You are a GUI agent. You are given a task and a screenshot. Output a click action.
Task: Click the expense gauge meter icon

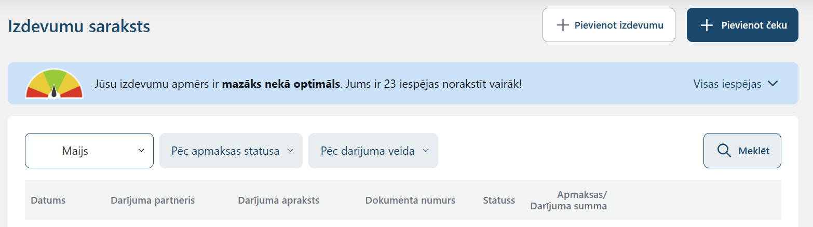coord(54,83)
